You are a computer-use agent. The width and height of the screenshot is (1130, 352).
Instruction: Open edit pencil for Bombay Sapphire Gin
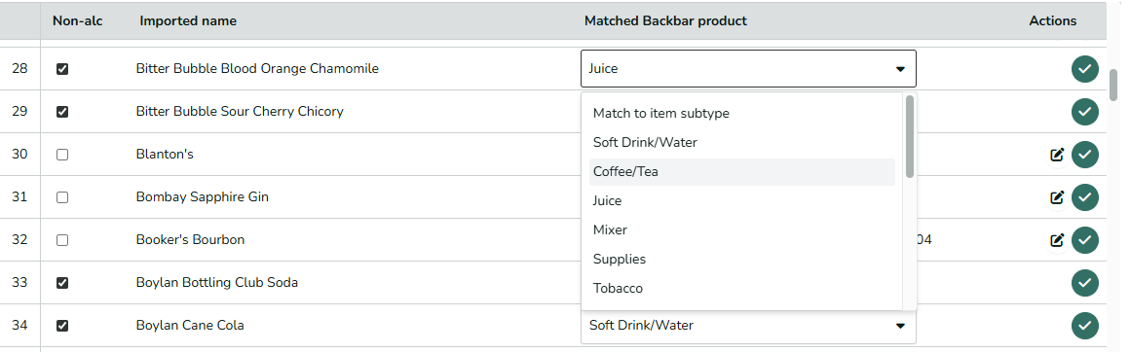[x=1057, y=197]
